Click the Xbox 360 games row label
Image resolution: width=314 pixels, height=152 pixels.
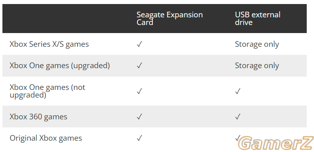click(x=38, y=117)
